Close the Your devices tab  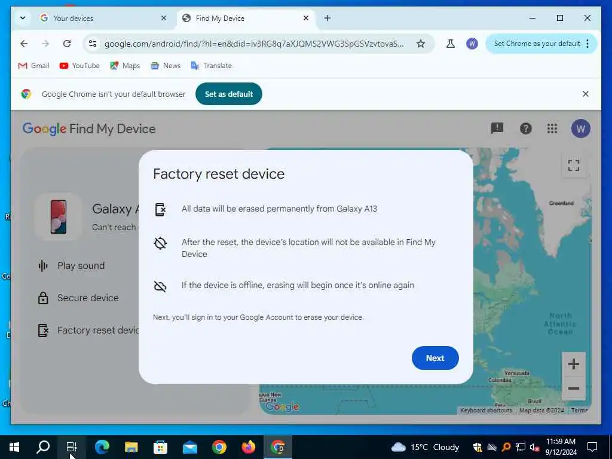(x=164, y=18)
